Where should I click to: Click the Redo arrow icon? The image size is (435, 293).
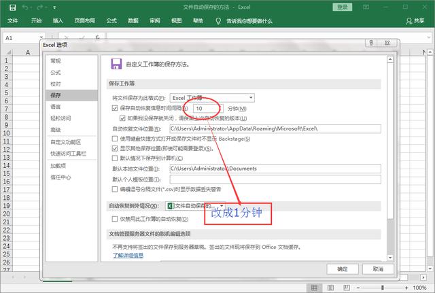coord(39,7)
